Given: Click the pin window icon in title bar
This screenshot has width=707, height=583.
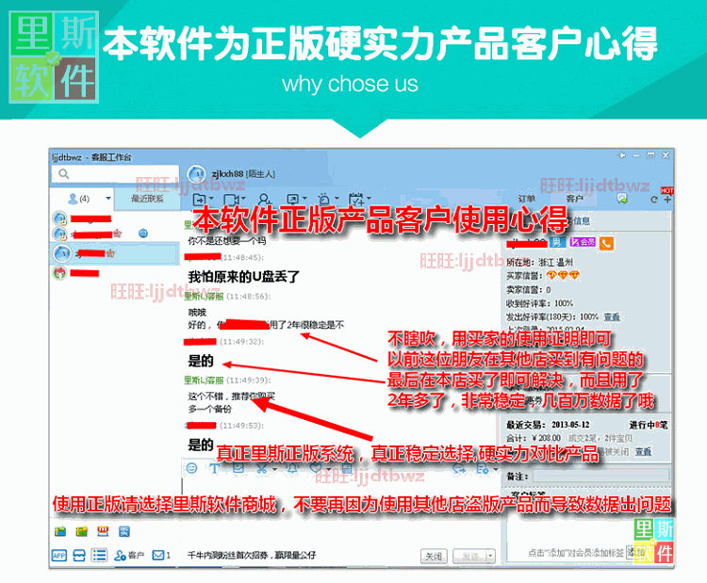Looking at the screenshot, I should [622, 155].
